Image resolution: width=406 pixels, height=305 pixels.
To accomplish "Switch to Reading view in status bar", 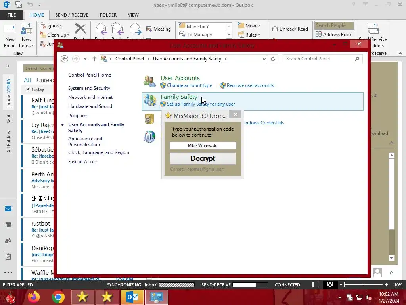I will [x=330, y=285].
